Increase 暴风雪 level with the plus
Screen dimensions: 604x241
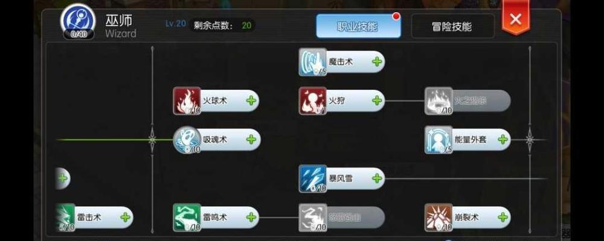click(x=377, y=178)
